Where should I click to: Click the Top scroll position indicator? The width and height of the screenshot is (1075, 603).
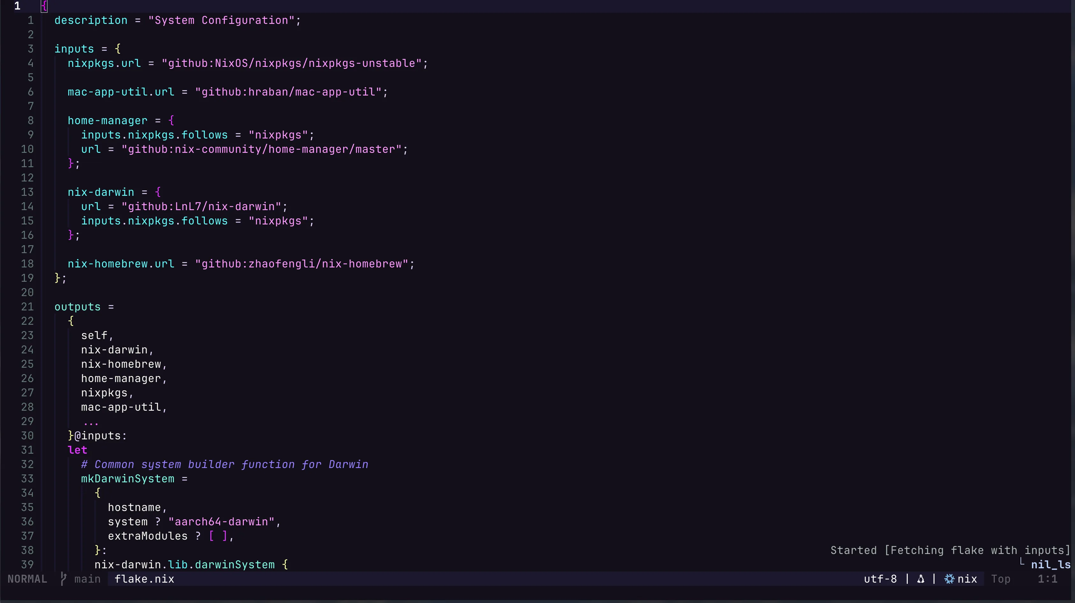point(1001,579)
